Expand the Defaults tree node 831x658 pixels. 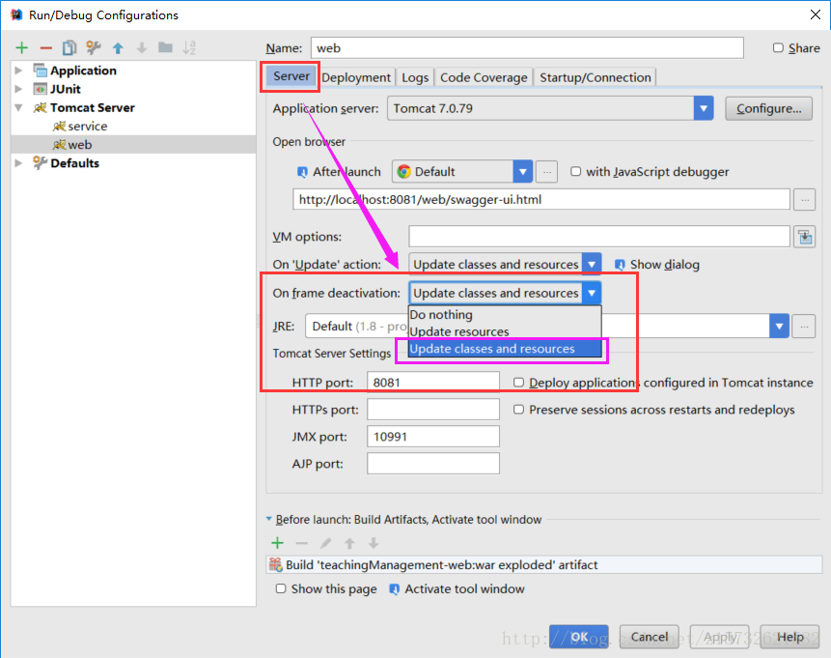pos(18,163)
